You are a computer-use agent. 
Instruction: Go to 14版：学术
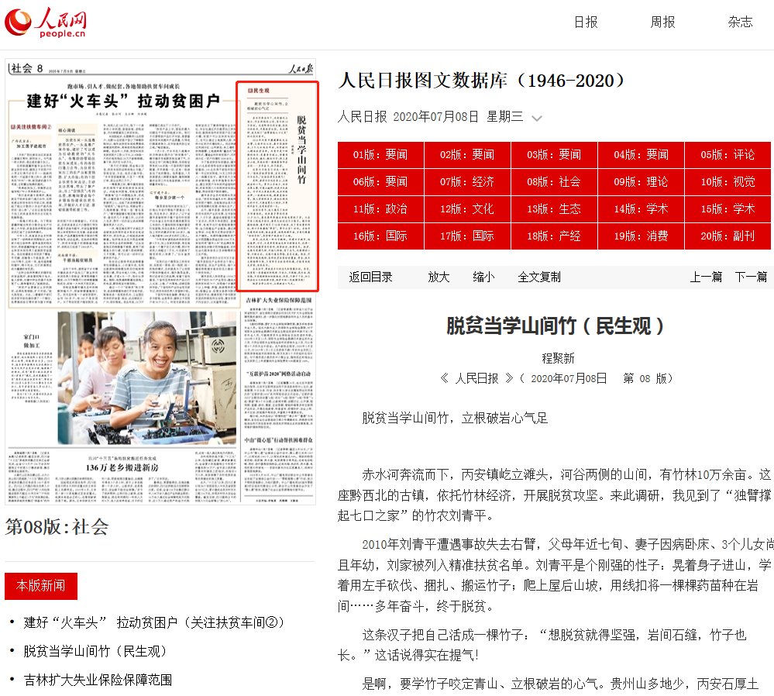642,209
